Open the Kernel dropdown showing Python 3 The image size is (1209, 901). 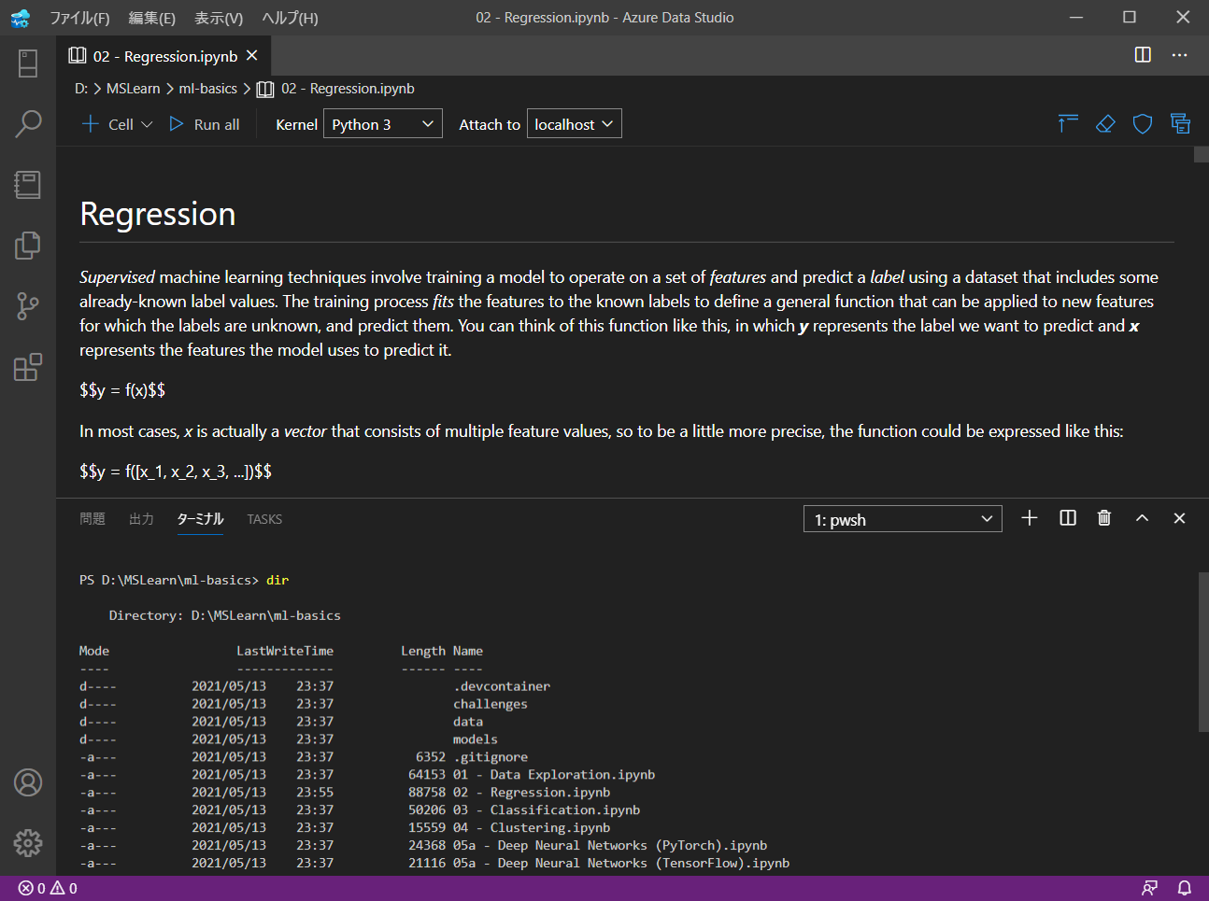[382, 122]
